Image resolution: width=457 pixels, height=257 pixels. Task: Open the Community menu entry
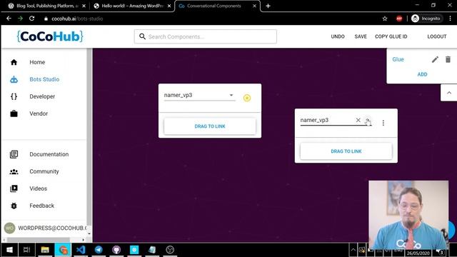click(x=44, y=171)
